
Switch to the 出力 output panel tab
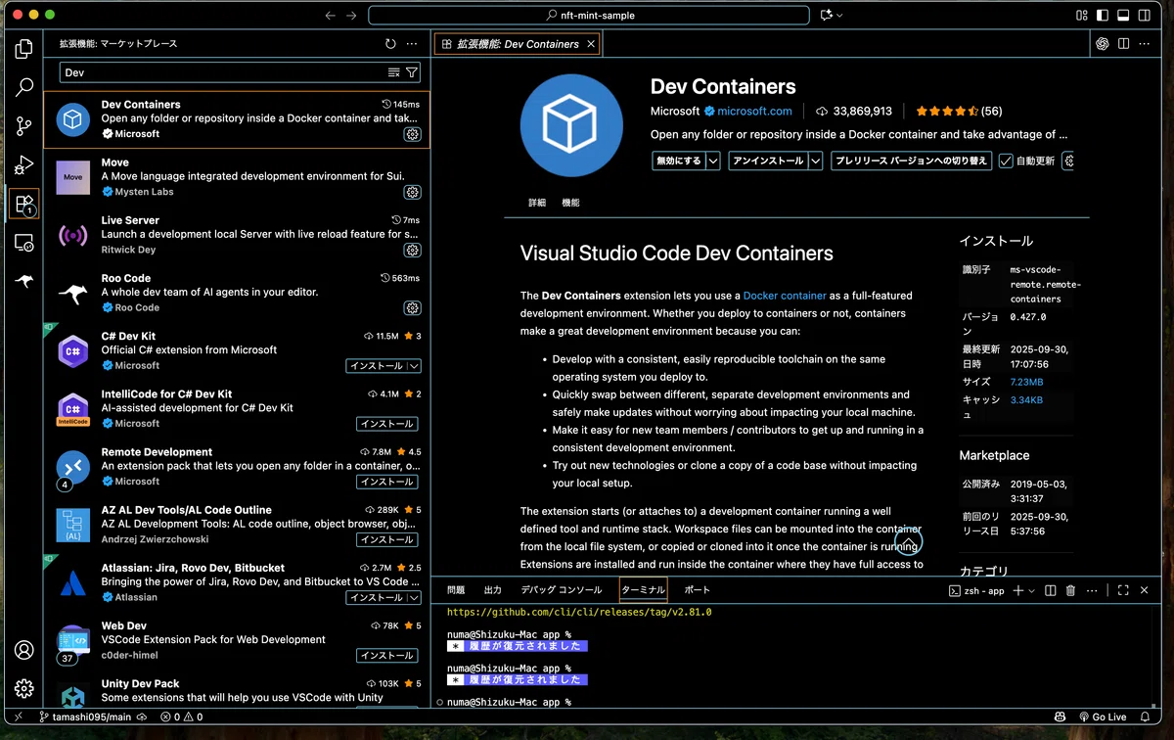coord(492,590)
